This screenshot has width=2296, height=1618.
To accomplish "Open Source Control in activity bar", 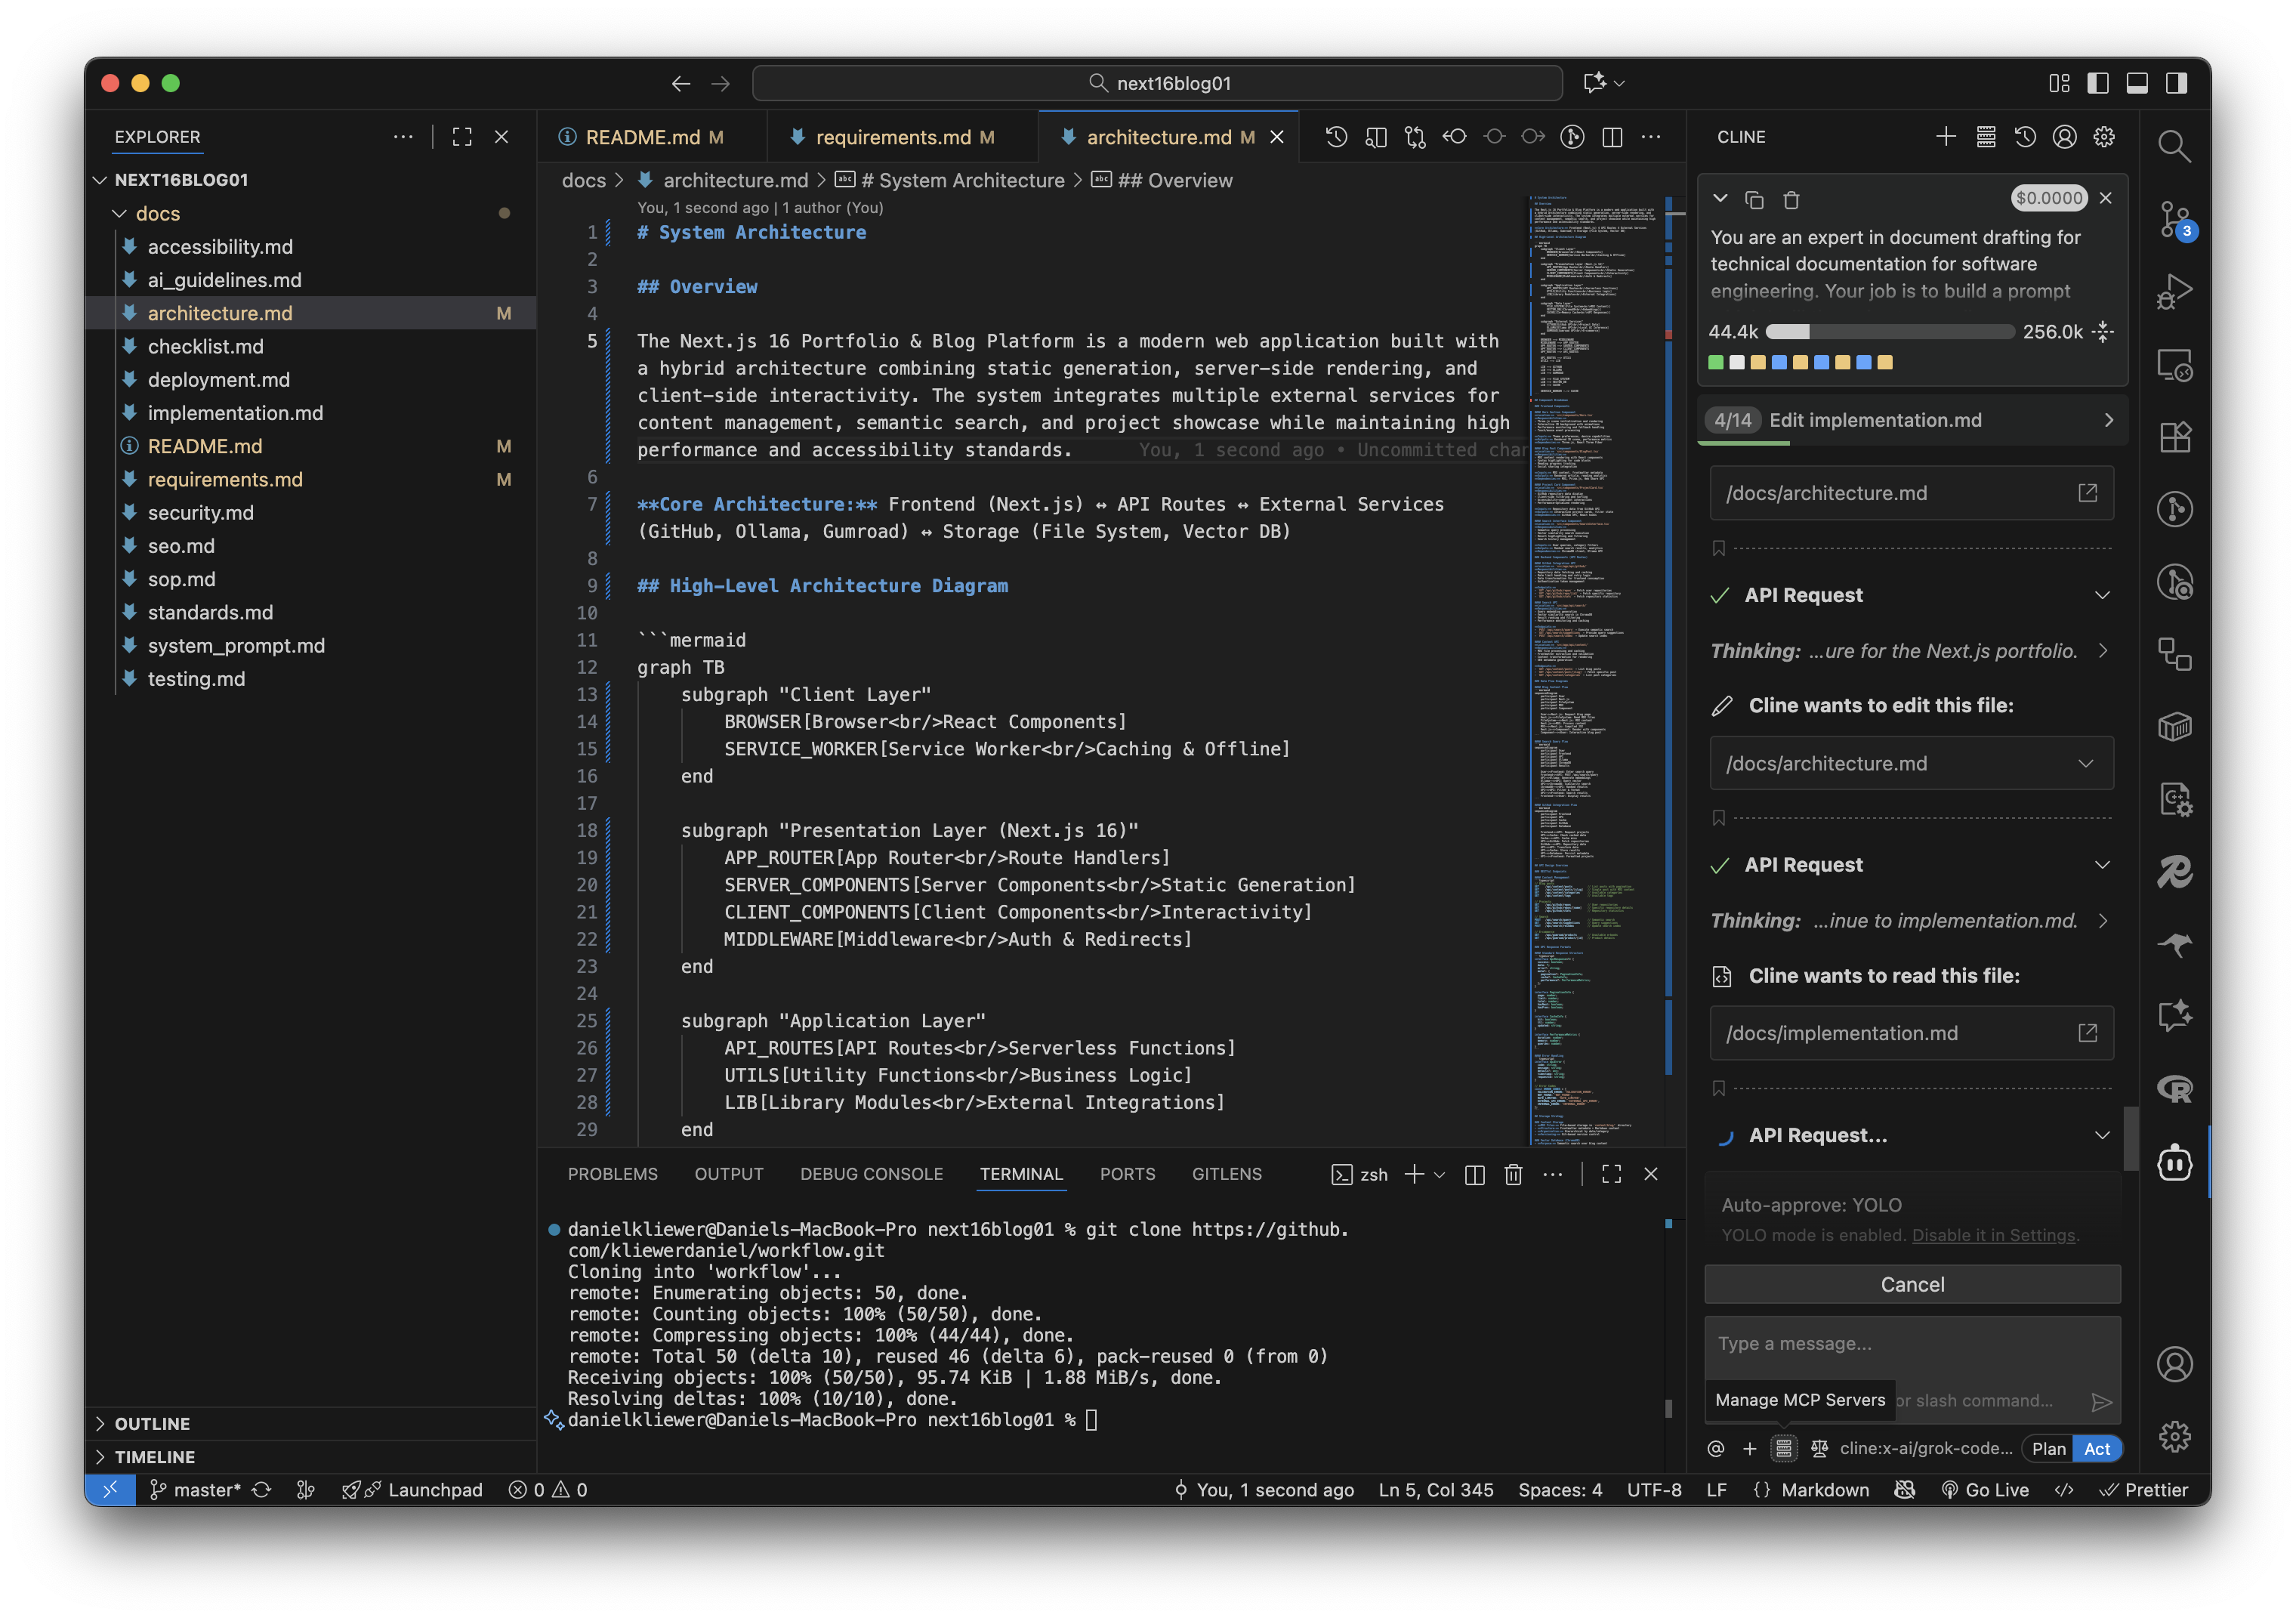I will [2174, 219].
